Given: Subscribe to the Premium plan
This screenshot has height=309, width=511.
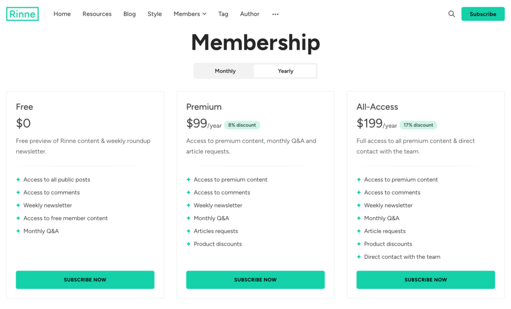Looking at the screenshot, I should coord(255,280).
